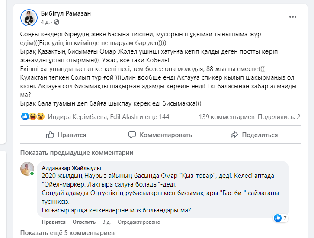Open Бибігүл Рамазан profile picture
The image size is (314, 238).
(29, 17)
